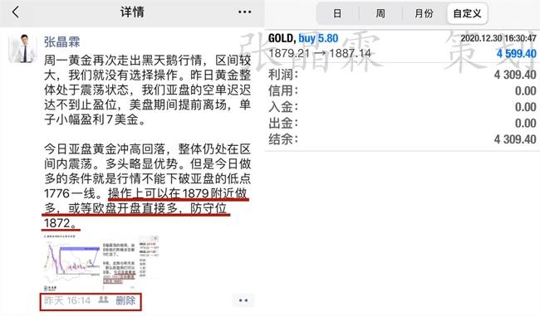Switch to the 周 tab
The height and width of the screenshot is (316, 540).
pyautogui.click(x=380, y=13)
